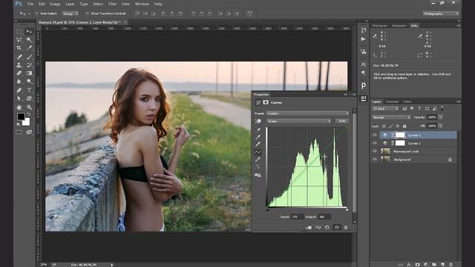Open the Layer menu
Screen dimensions: 475x267
[70, 4]
